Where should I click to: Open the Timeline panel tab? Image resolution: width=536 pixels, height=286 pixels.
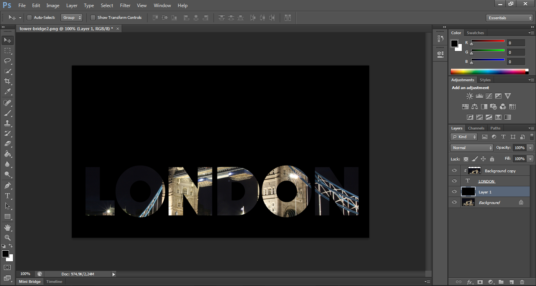point(54,282)
